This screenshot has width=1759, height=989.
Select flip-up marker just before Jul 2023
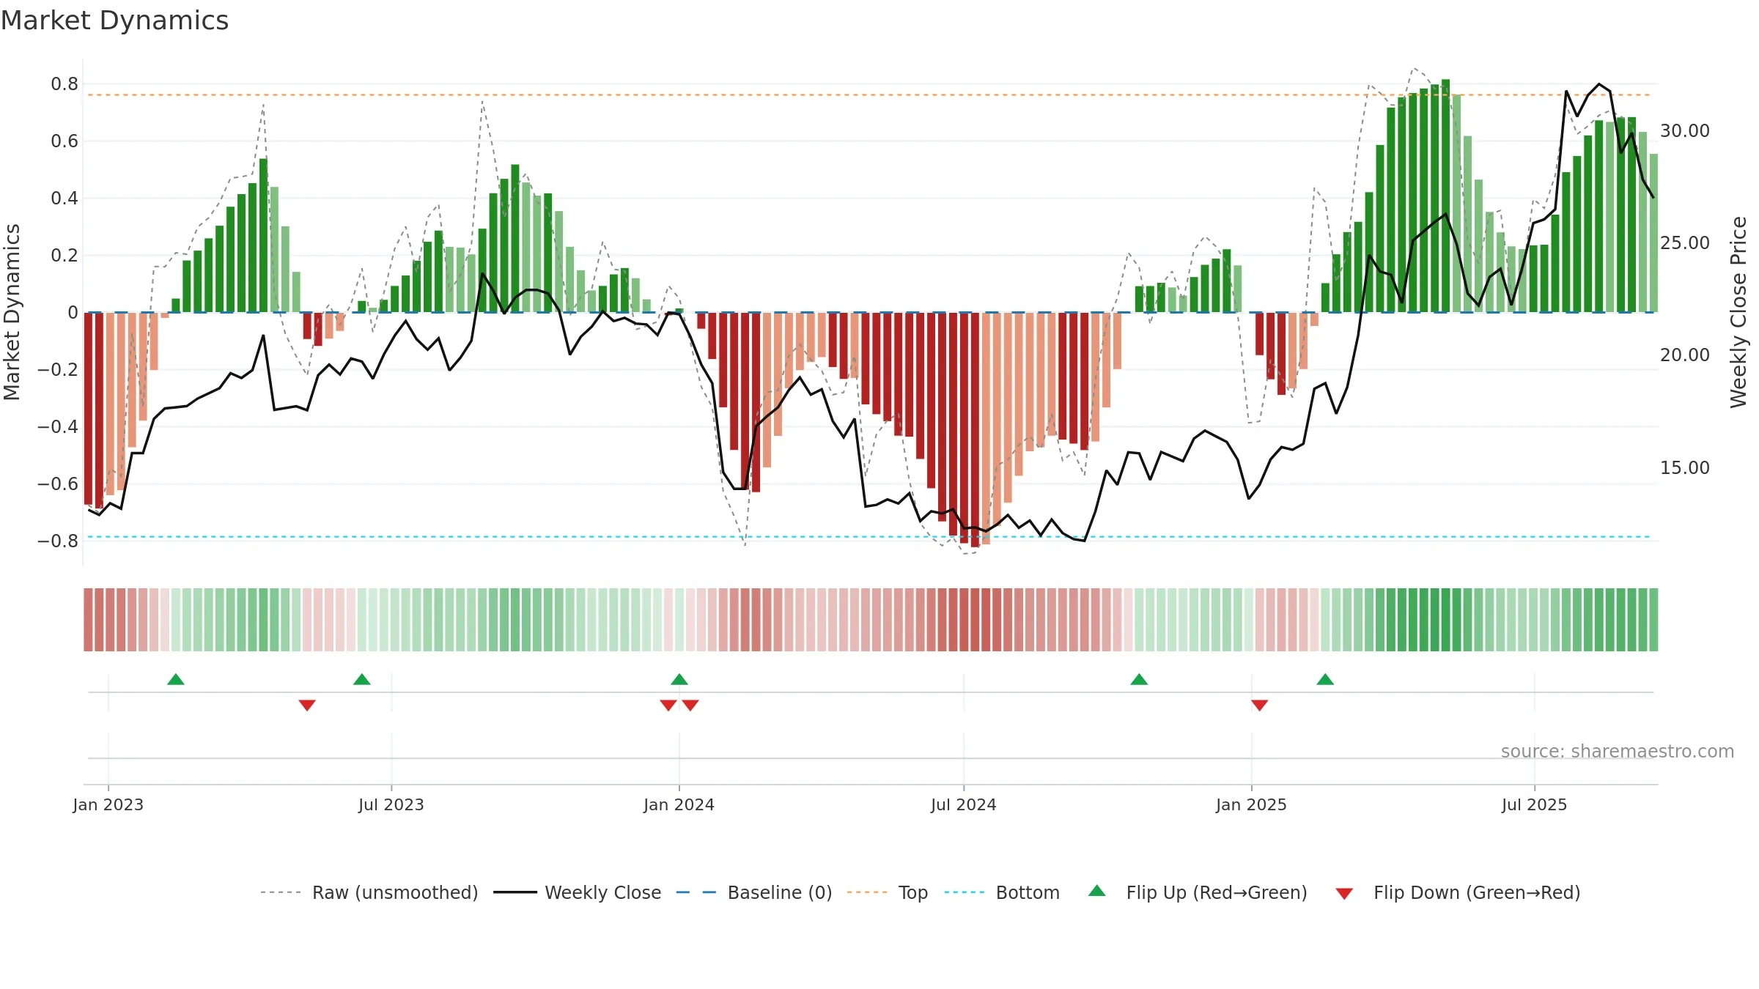coord(362,679)
